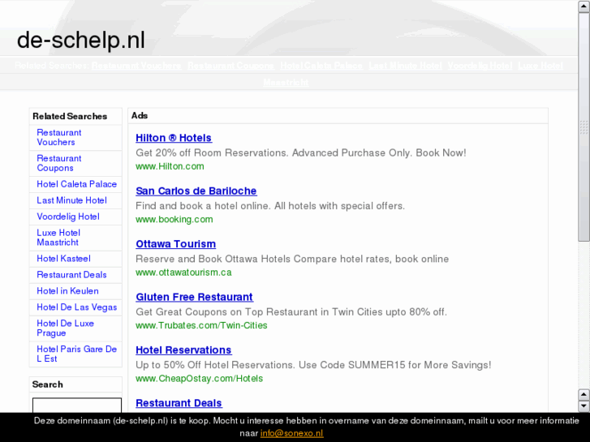Select Hotel De Luxe Prague link
590x442 pixels.
coord(66,328)
